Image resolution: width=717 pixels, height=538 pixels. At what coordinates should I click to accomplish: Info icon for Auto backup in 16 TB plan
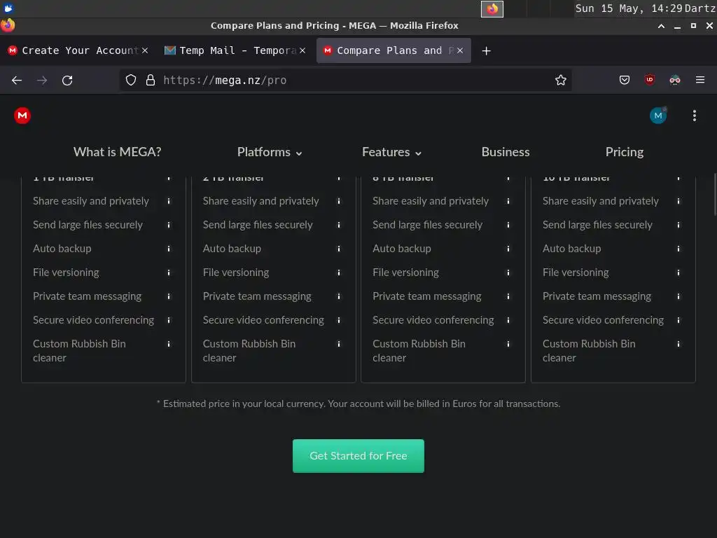coord(678,249)
